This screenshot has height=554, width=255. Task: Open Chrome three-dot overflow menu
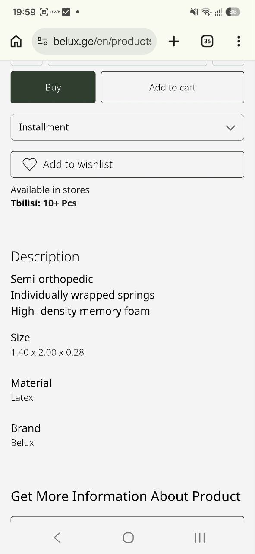click(239, 41)
